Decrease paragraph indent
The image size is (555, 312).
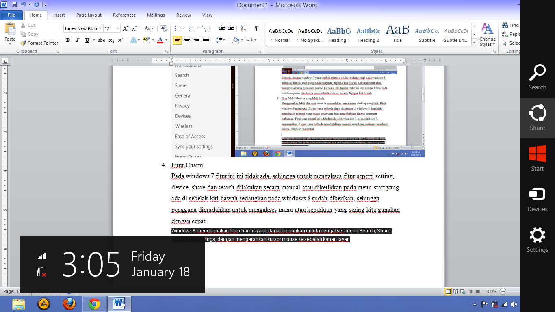coord(221,28)
